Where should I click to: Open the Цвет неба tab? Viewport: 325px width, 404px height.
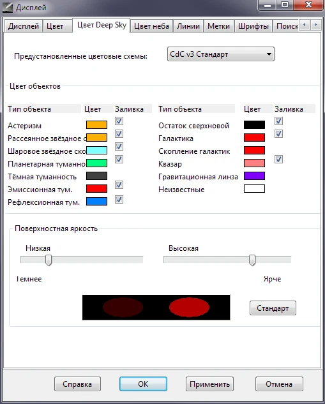pyautogui.click(x=151, y=26)
